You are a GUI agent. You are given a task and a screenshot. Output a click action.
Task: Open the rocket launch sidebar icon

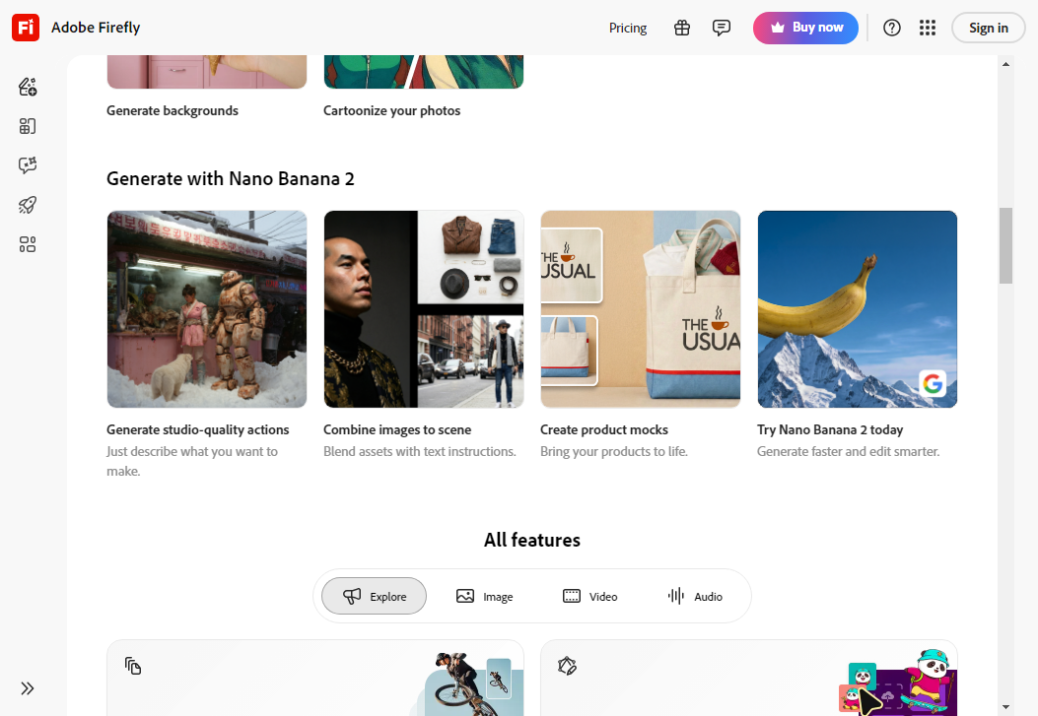tap(28, 205)
